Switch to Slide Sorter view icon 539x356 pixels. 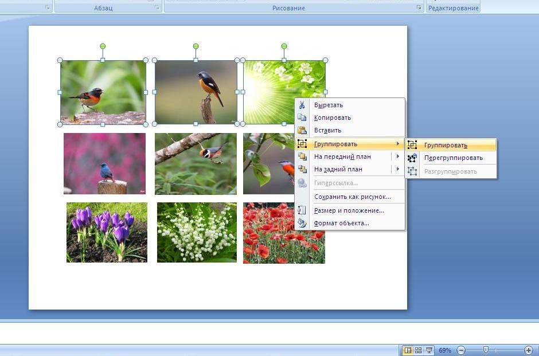(418, 350)
